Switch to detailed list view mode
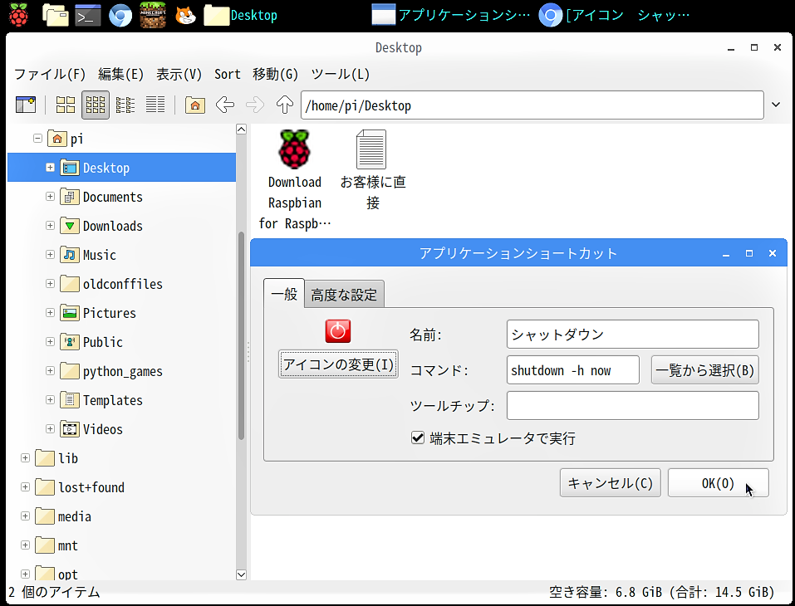Screen dimensions: 795x606 tap(155, 105)
